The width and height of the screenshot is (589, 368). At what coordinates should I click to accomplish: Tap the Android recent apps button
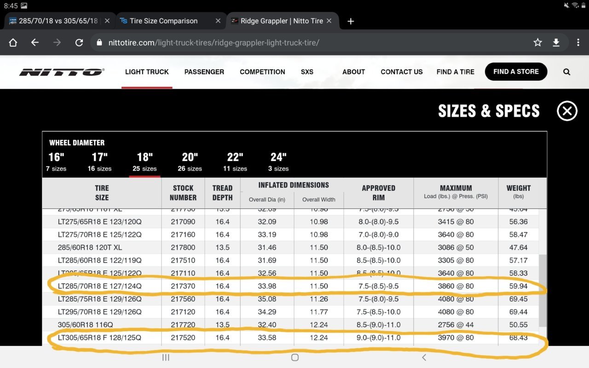166,357
